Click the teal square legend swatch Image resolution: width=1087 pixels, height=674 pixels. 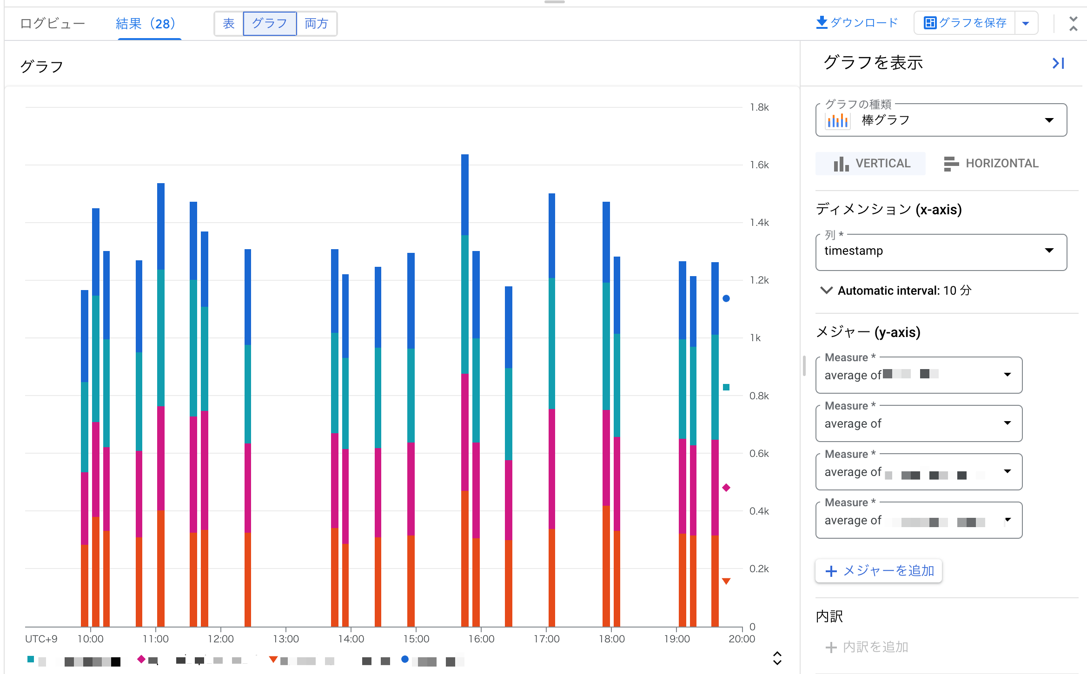(x=31, y=659)
